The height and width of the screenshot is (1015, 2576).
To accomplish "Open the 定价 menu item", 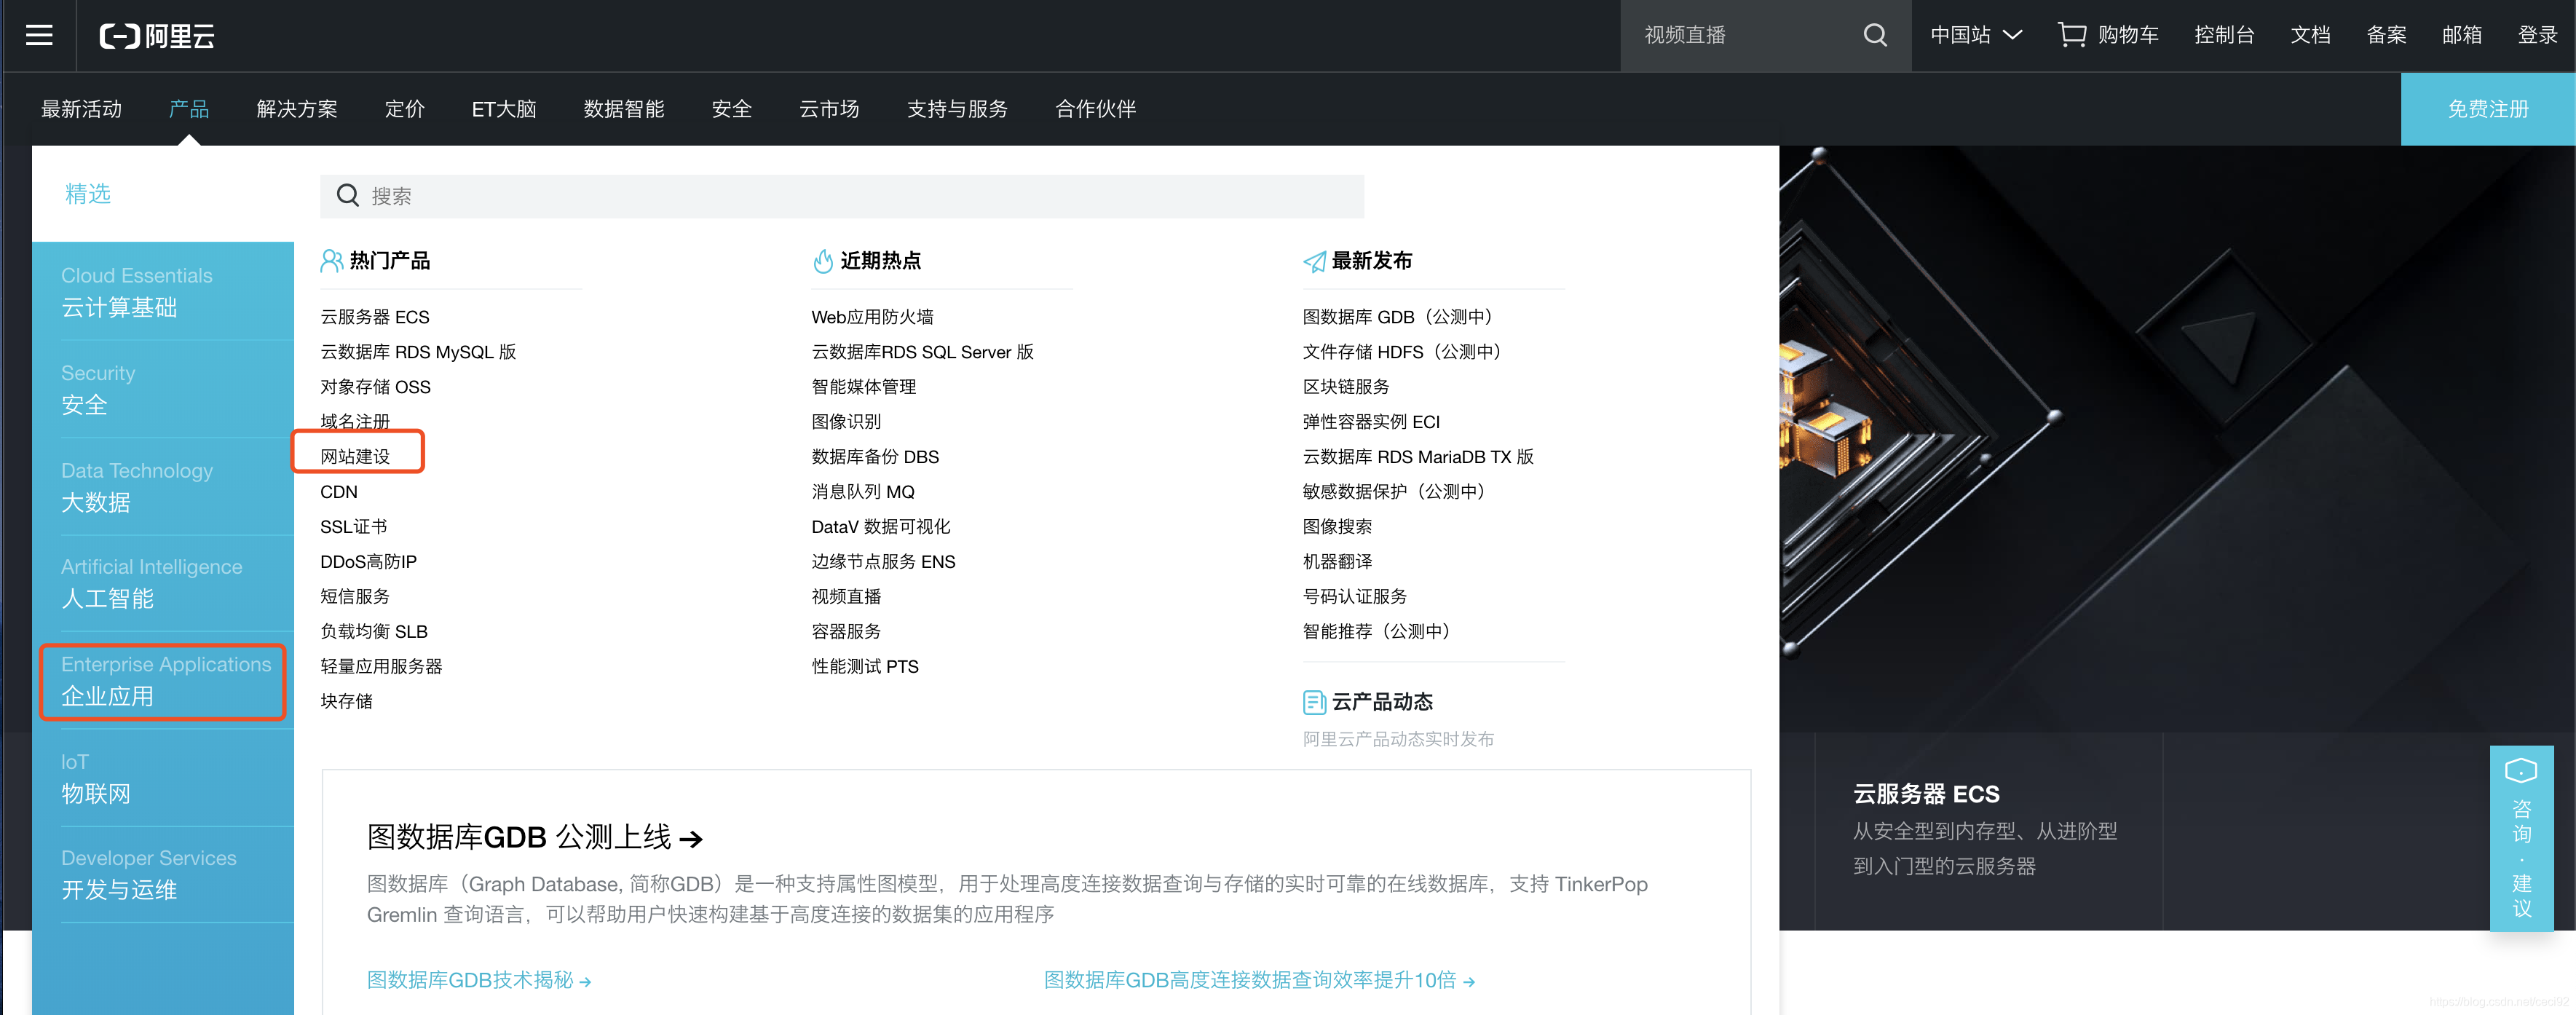I will pyautogui.click(x=404, y=109).
